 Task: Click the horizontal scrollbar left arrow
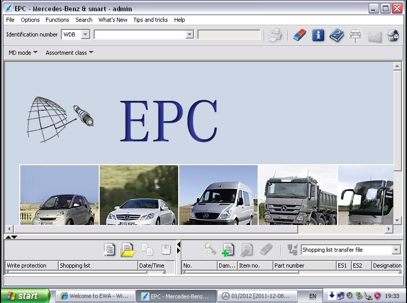coord(9,229)
